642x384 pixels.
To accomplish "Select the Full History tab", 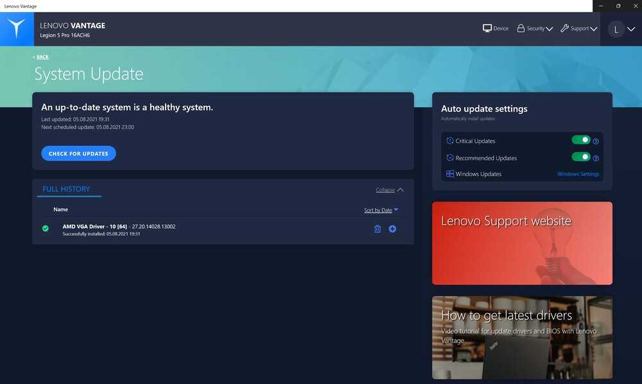I will 66,189.
